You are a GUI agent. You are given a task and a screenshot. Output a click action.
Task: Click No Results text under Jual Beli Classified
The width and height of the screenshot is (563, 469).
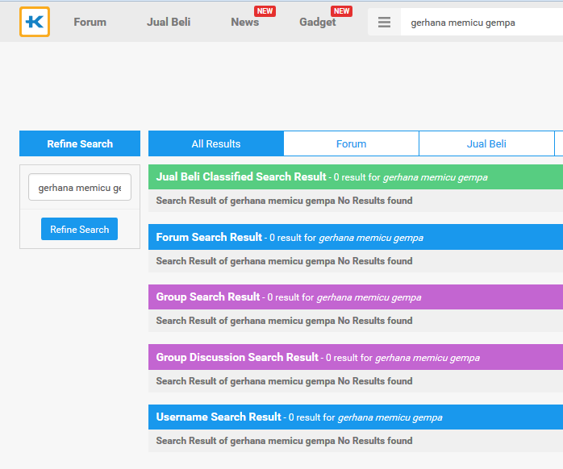coord(284,201)
